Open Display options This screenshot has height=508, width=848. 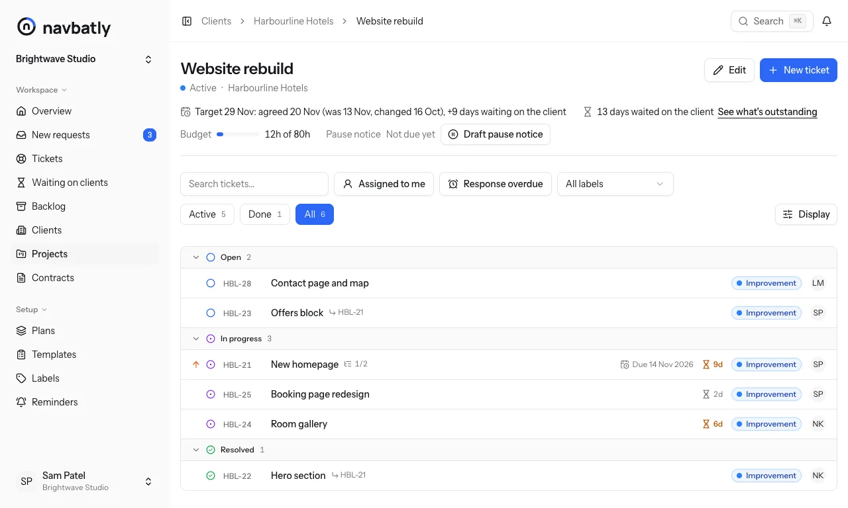tap(806, 214)
